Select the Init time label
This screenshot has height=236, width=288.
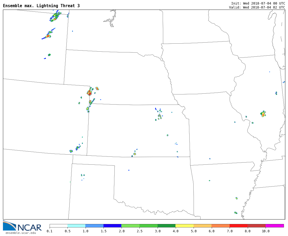pos(258,3)
